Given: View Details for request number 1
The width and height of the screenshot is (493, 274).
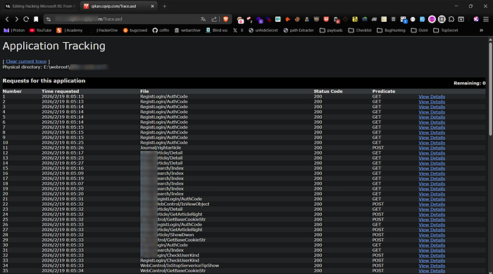Looking at the screenshot, I should click(432, 97).
